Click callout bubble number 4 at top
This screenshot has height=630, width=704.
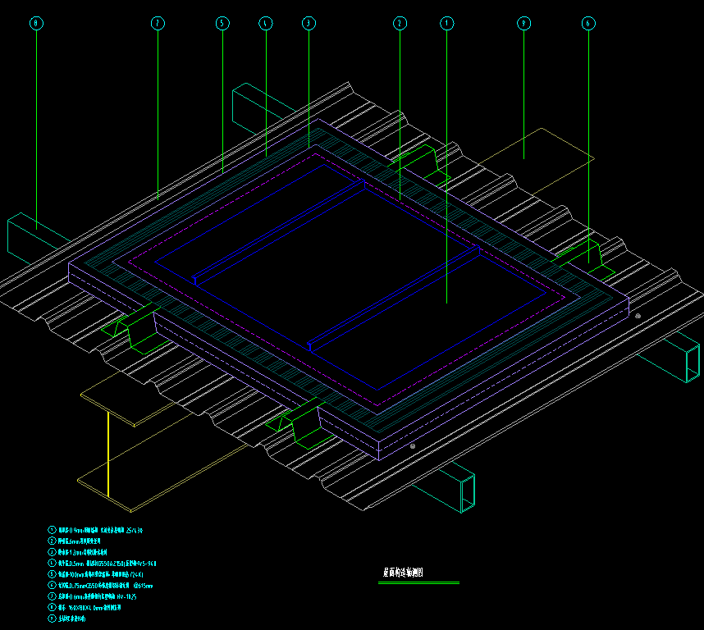265,23
